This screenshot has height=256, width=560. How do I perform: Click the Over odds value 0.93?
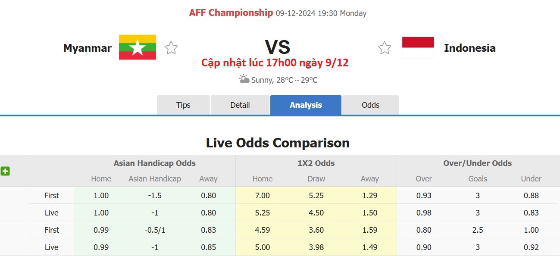[423, 195]
